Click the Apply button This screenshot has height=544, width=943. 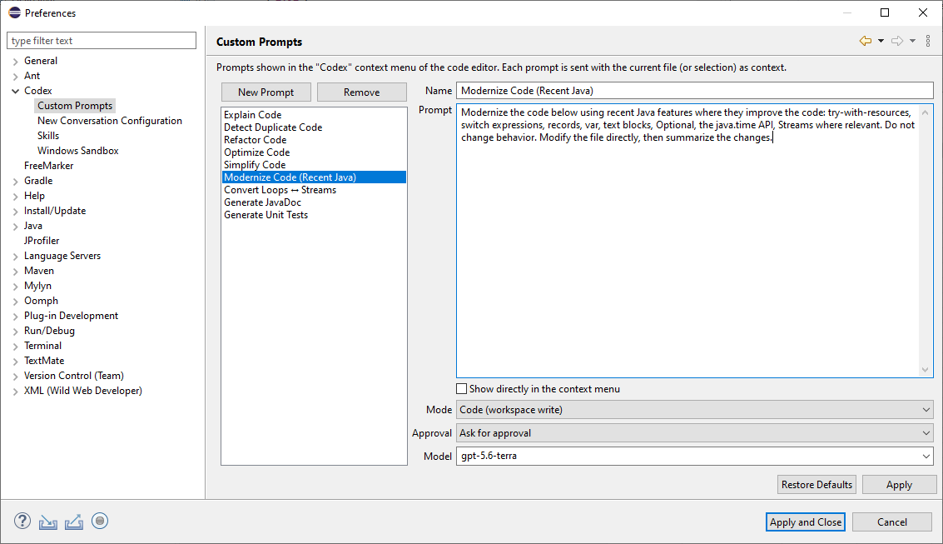coord(899,484)
